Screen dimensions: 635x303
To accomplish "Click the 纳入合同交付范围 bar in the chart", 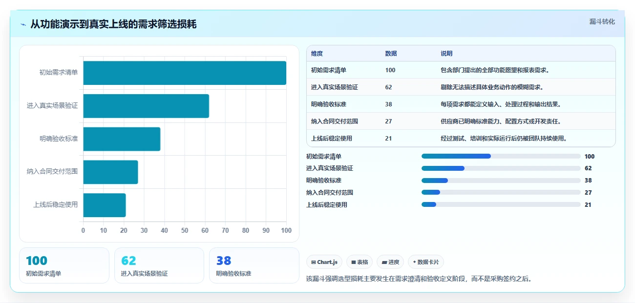I will [111, 172].
